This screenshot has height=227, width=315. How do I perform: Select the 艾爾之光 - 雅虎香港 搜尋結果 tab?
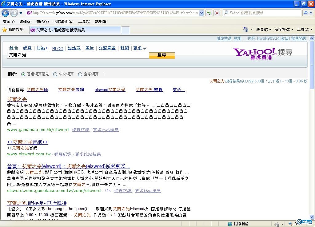click(x=75, y=30)
